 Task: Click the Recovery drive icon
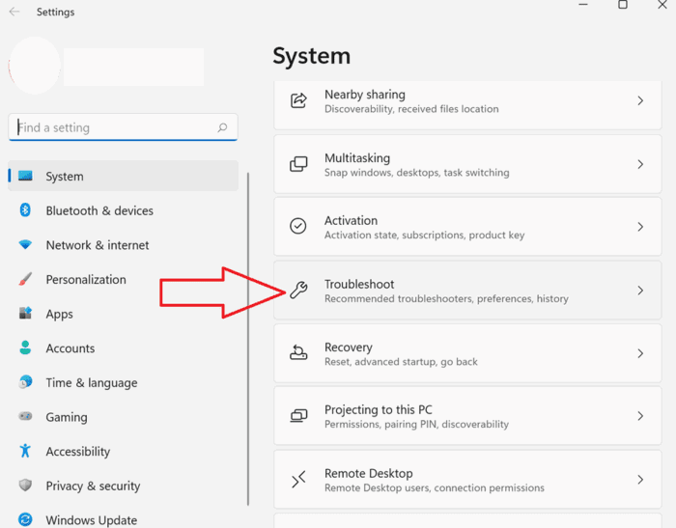coord(298,352)
